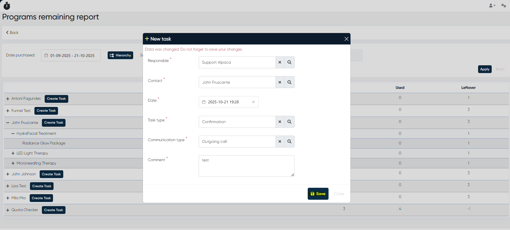This screenshot has height=230, width=510.
Task: Collapse the John Fruscante row
Action: click(8, 122)
